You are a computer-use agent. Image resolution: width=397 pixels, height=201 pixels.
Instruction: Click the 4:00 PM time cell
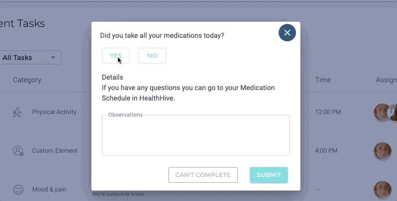click(326, 151)
